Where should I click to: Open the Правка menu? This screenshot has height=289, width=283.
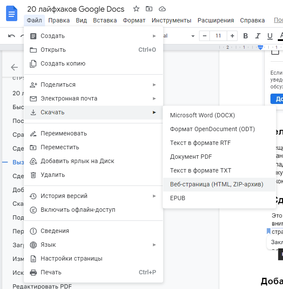59,20
